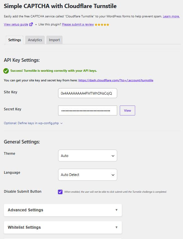Expand Optional: Define keys in wp-config.php
The width and height of the screenshot is (183, 239).
tap(33, 123)
